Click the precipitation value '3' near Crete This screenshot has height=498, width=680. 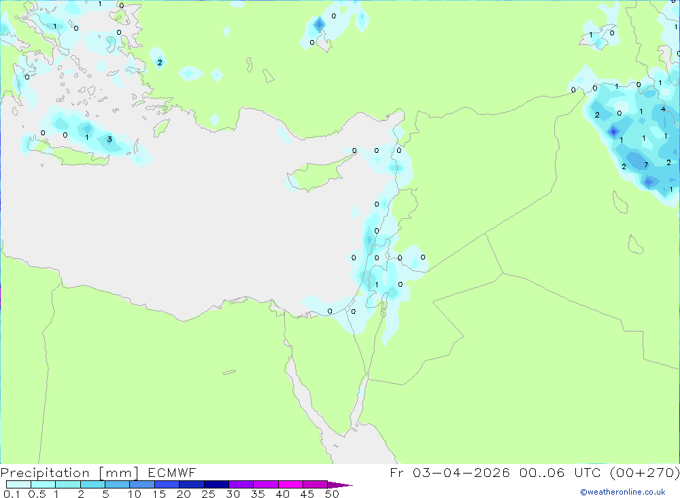point(109,139)
